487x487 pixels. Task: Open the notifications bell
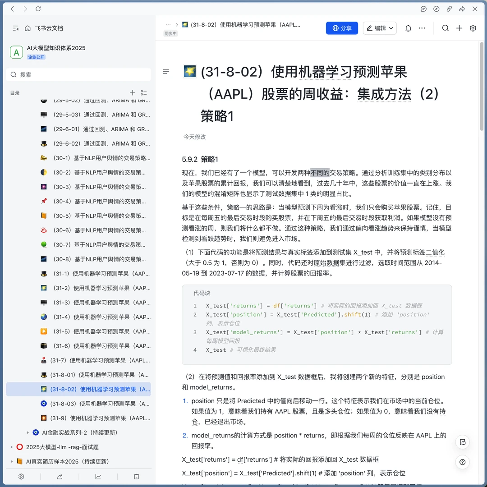pyautogui.click(x=408, y=28)
